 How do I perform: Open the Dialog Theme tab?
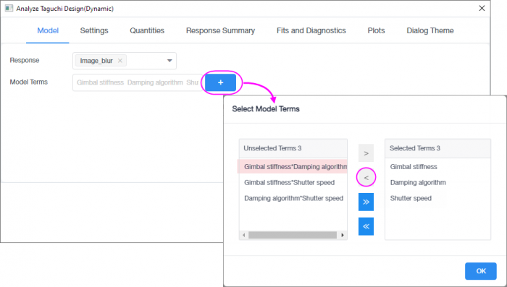(x=430, y=30)
